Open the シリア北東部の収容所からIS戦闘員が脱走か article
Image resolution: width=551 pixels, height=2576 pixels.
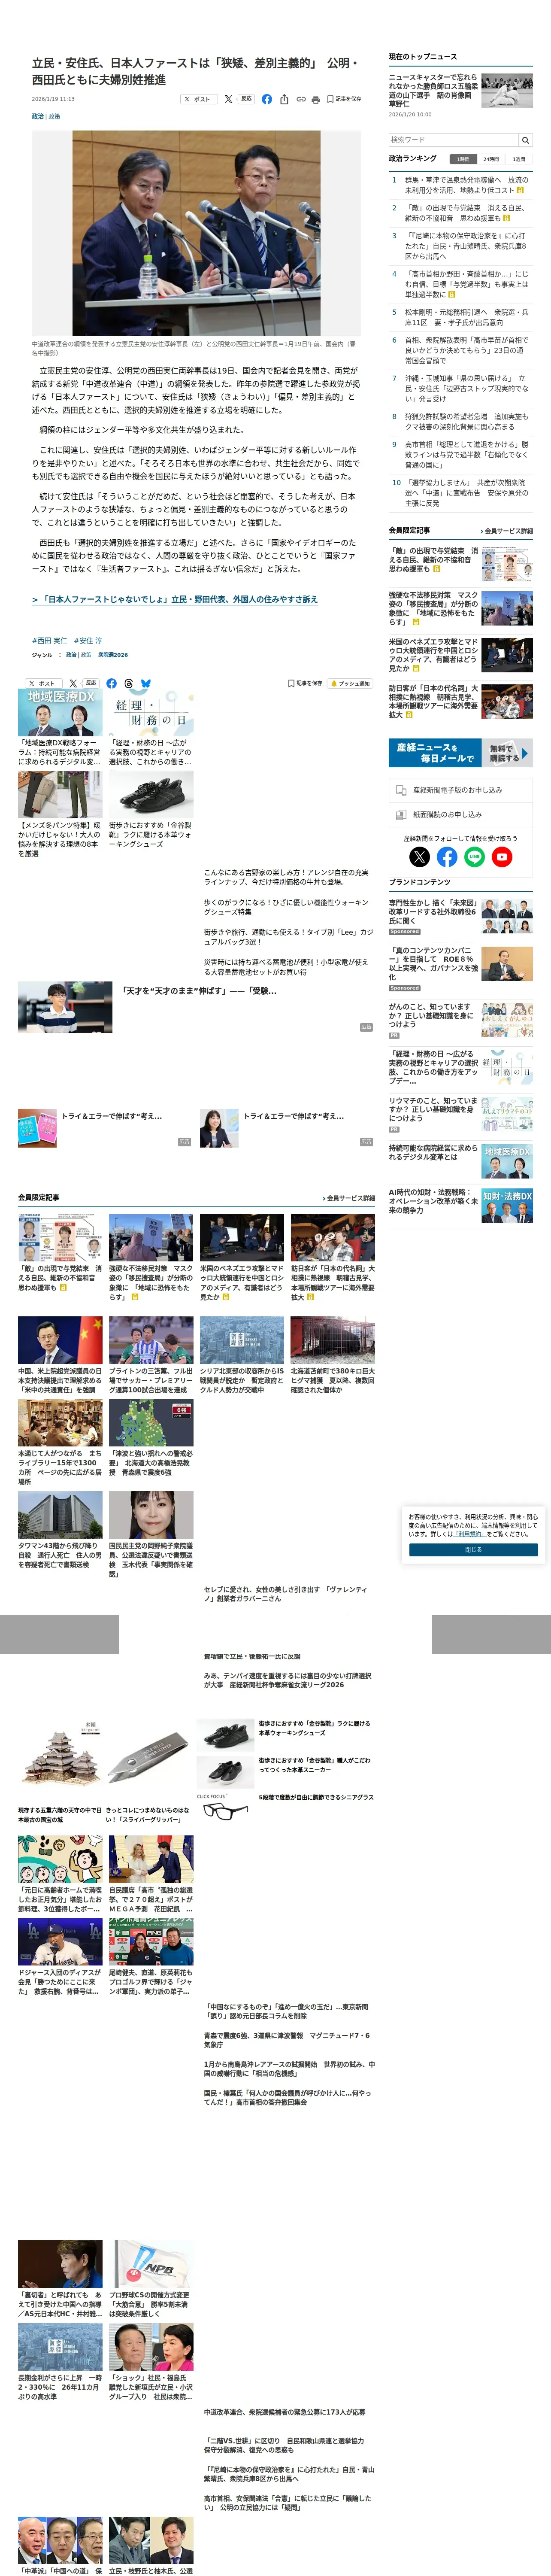click(242, 1355)
